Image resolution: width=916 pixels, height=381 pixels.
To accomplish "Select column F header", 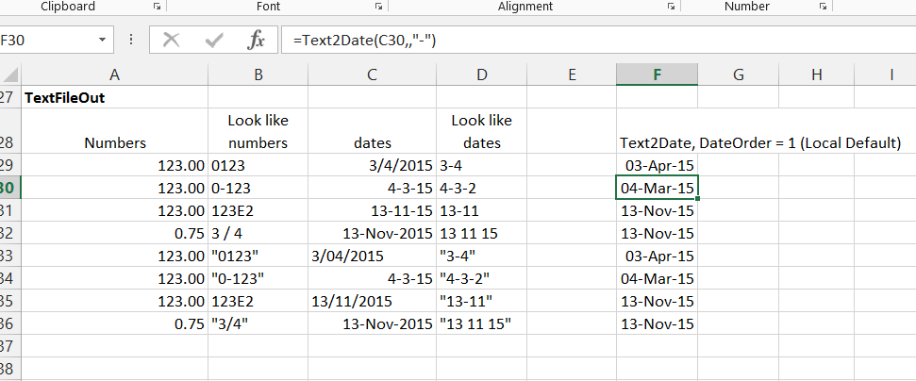I will [x=657, y=75].
